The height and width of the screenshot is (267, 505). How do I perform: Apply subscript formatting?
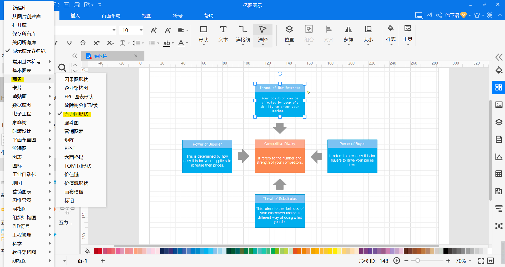click(x=110, y=43)
